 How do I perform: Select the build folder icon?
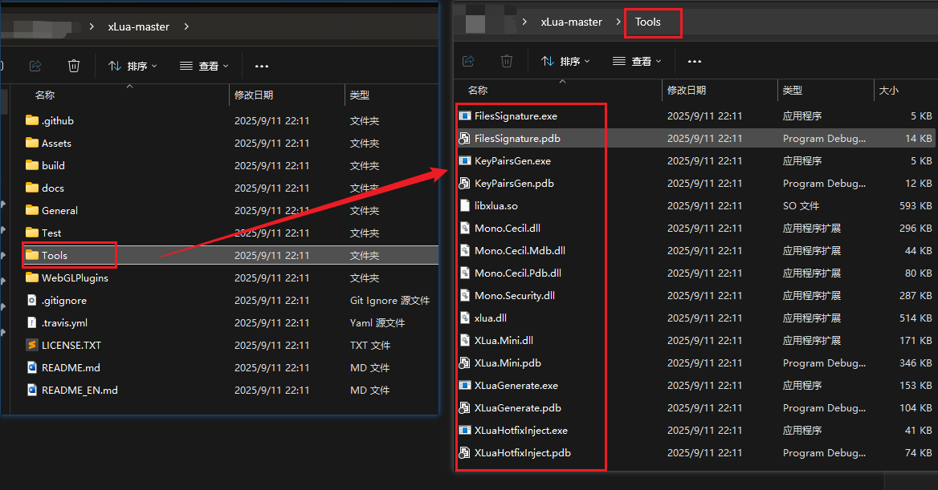[x=32, y=165]
